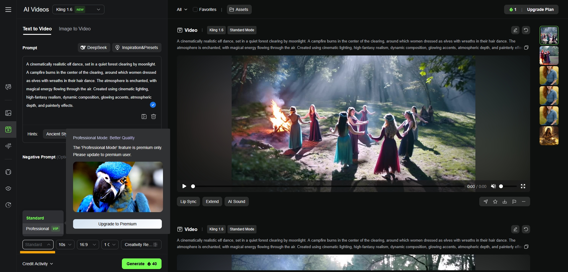Open the virtual try-on shirt icon
568x272 pixels.
(x=8, y=172)
